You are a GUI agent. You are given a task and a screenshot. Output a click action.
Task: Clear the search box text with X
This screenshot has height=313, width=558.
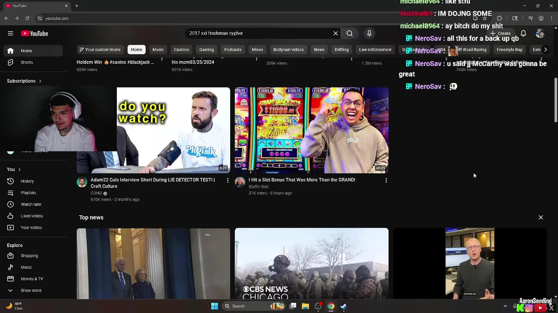[336, 33]
